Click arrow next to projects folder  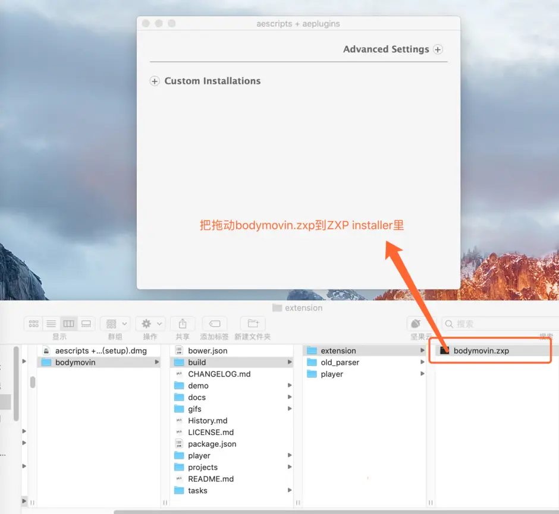[290, 467]
